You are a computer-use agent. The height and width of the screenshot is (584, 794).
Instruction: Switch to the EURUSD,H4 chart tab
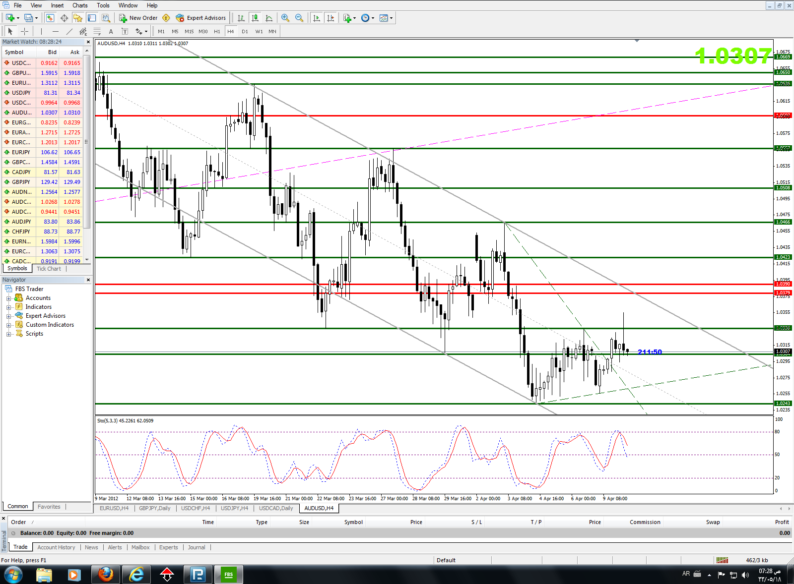point(114,508)
